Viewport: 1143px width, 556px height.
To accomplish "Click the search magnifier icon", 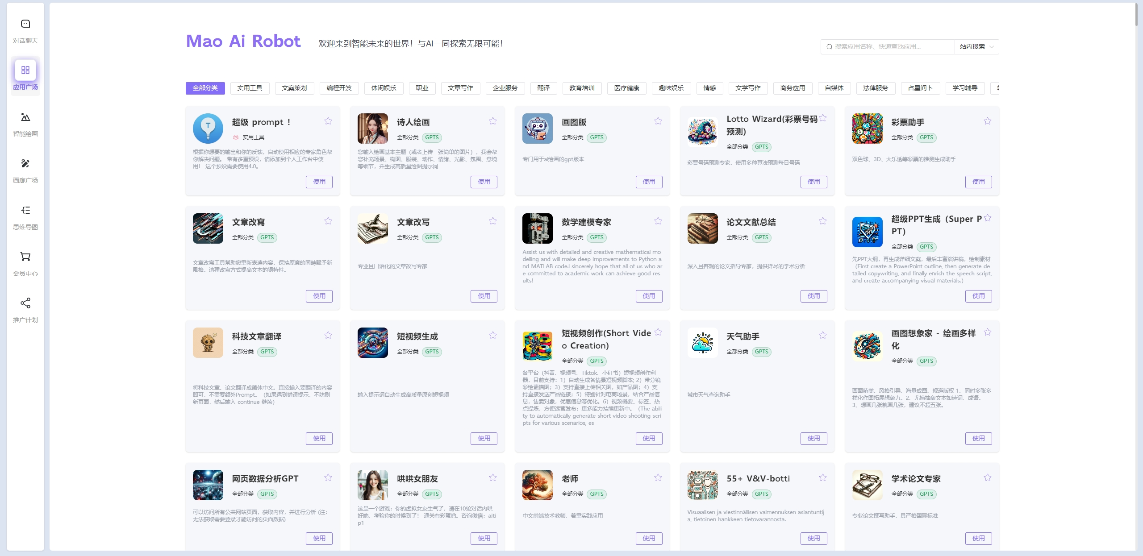I will (829, 47).
